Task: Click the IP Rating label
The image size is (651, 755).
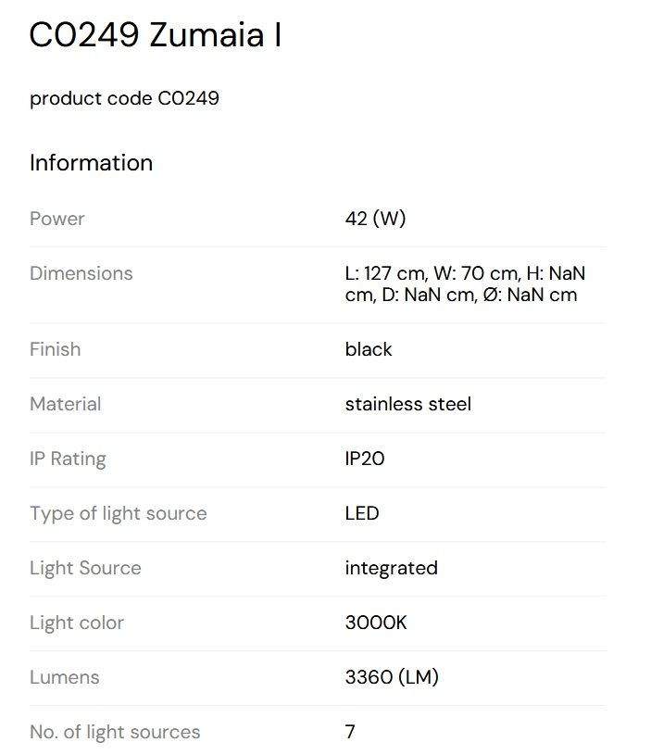Action: (68, 459)
